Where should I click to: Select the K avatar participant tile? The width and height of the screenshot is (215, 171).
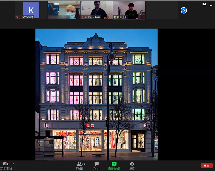pos(31,10)
